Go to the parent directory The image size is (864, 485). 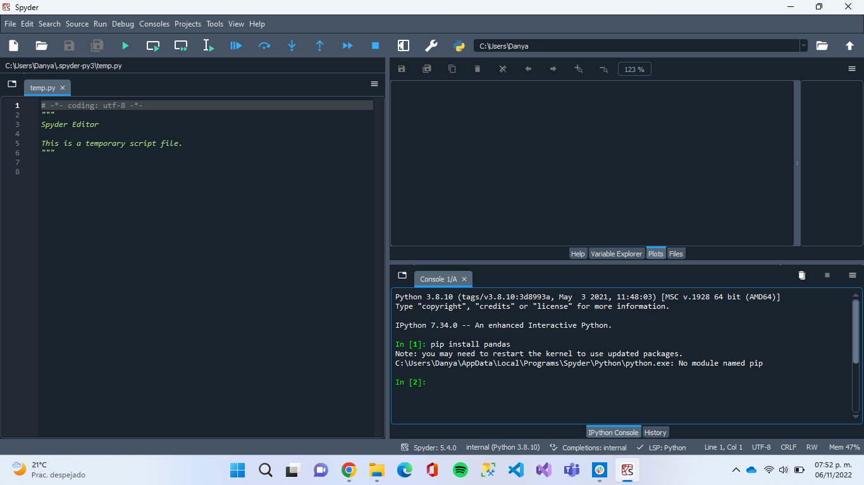coord(849,45)
